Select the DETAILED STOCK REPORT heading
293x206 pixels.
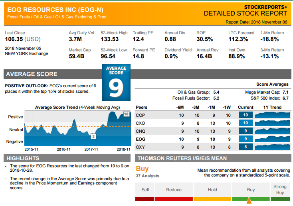tap(245, 14)
